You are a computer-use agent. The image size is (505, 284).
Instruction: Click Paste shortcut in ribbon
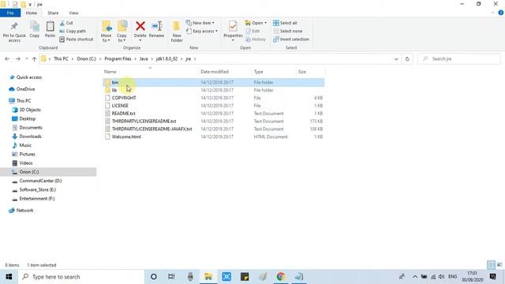point(77,39)
